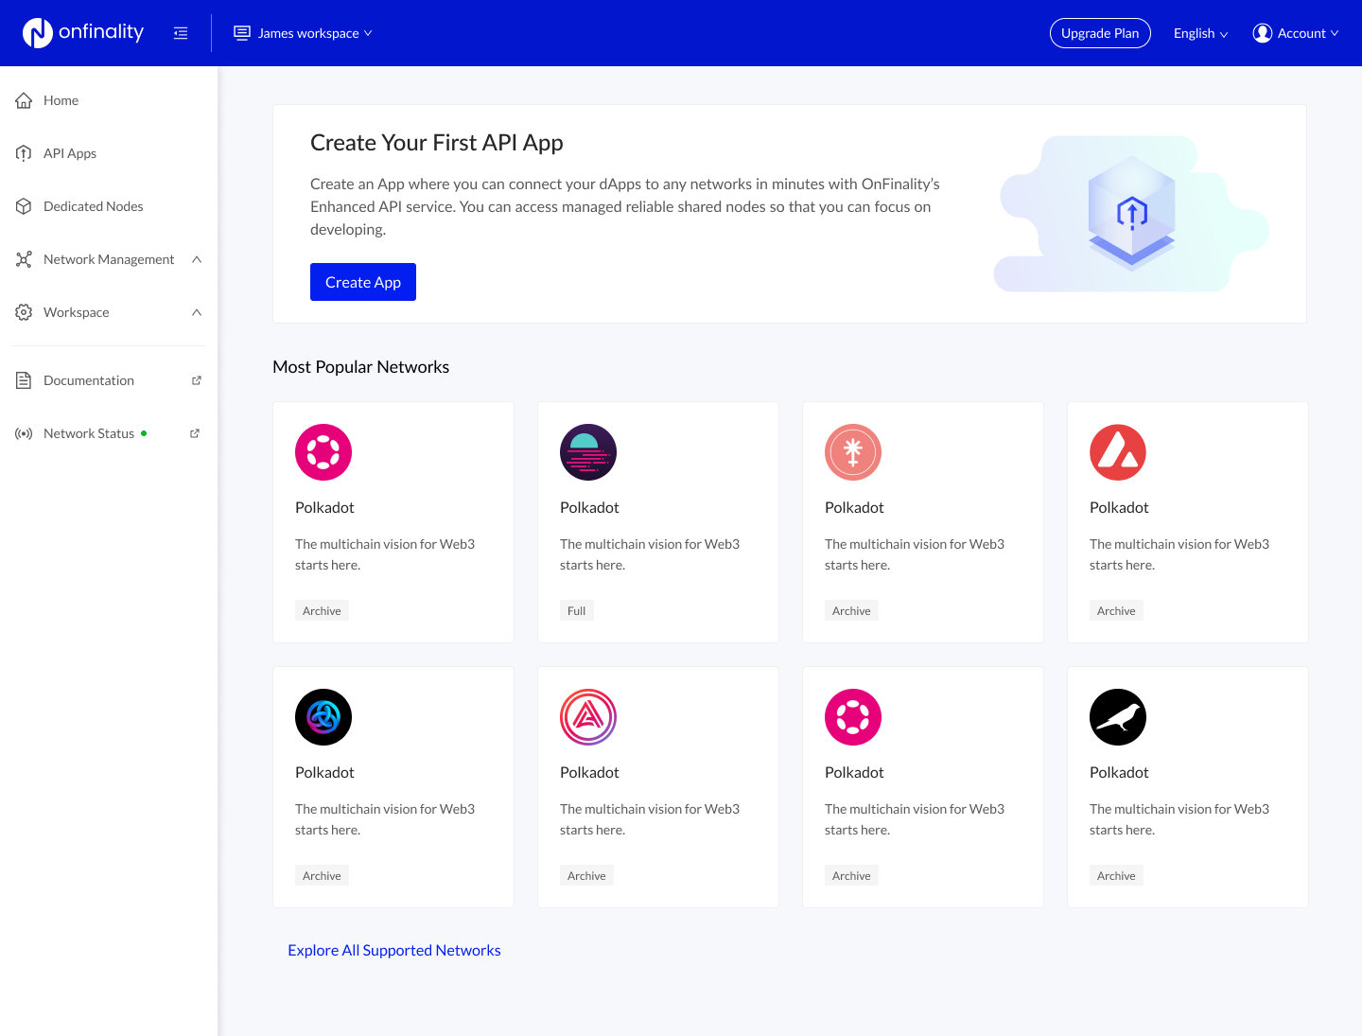Click the salmon Kusama-style logo card icon
The width and height of the screenshot is (1362, 1036).
853,452
